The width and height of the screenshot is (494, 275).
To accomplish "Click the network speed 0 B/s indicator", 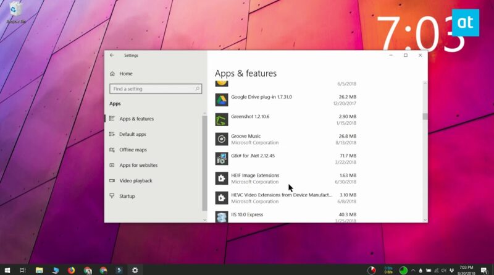I will coord(388,270).
